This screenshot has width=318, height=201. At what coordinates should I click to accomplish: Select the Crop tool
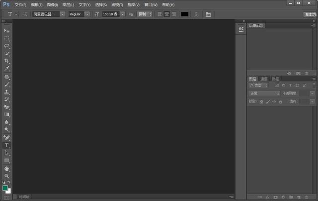(6, 61)
